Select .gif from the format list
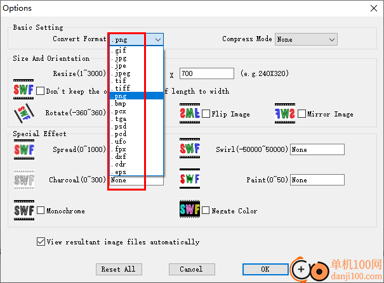 click(136, 50)
